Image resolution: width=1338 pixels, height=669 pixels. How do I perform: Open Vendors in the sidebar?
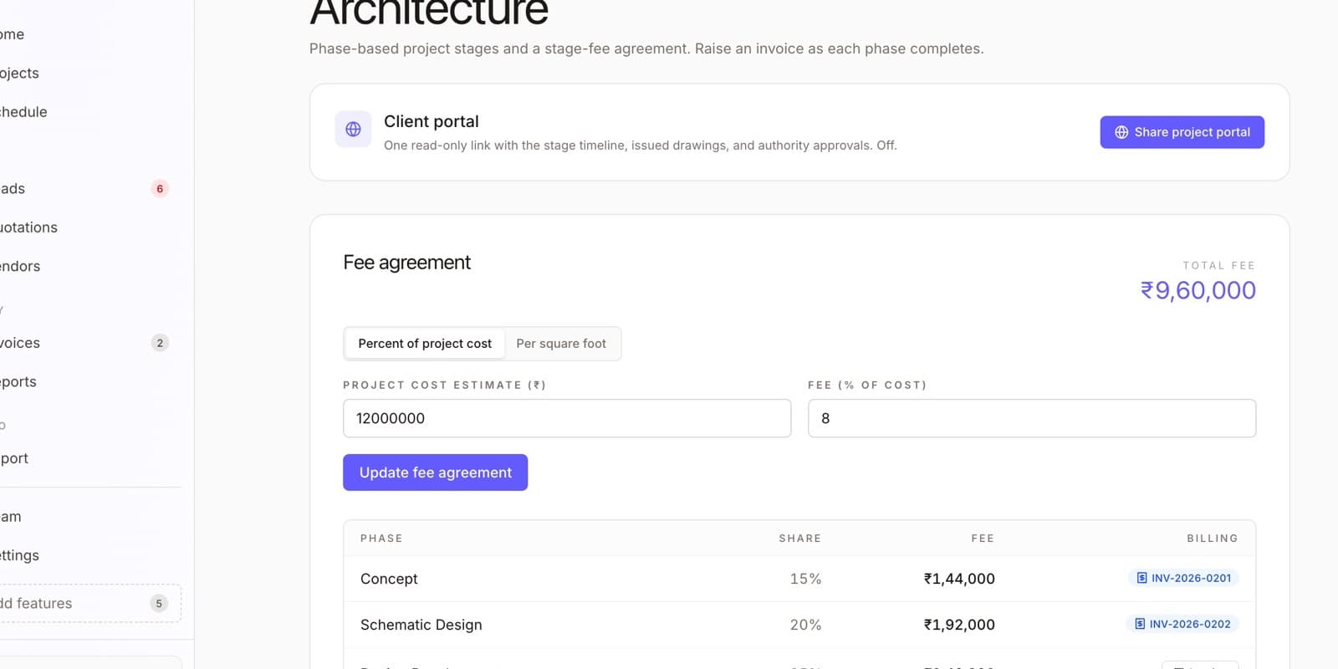point(20,266)
